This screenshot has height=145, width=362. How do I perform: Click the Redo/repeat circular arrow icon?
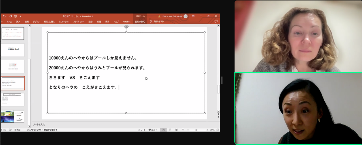click(10, 16)
